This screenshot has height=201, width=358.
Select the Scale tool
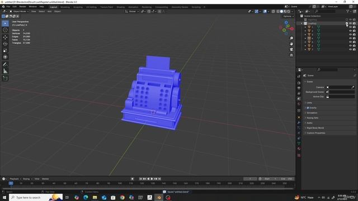[x=5, y=50]
